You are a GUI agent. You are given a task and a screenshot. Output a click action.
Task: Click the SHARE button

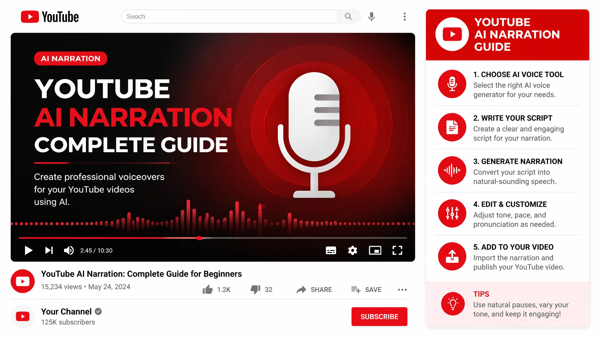point(314,290)
